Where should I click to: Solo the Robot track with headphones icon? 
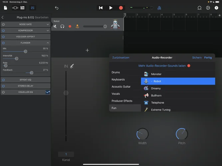[62, 26]
